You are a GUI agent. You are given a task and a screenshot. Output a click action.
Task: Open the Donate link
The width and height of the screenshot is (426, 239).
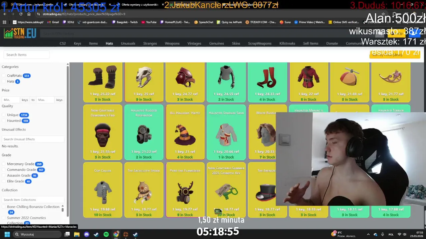[x=332, y=43]
